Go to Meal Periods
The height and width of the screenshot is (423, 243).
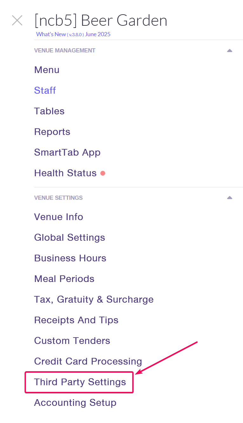pos(64,279)
